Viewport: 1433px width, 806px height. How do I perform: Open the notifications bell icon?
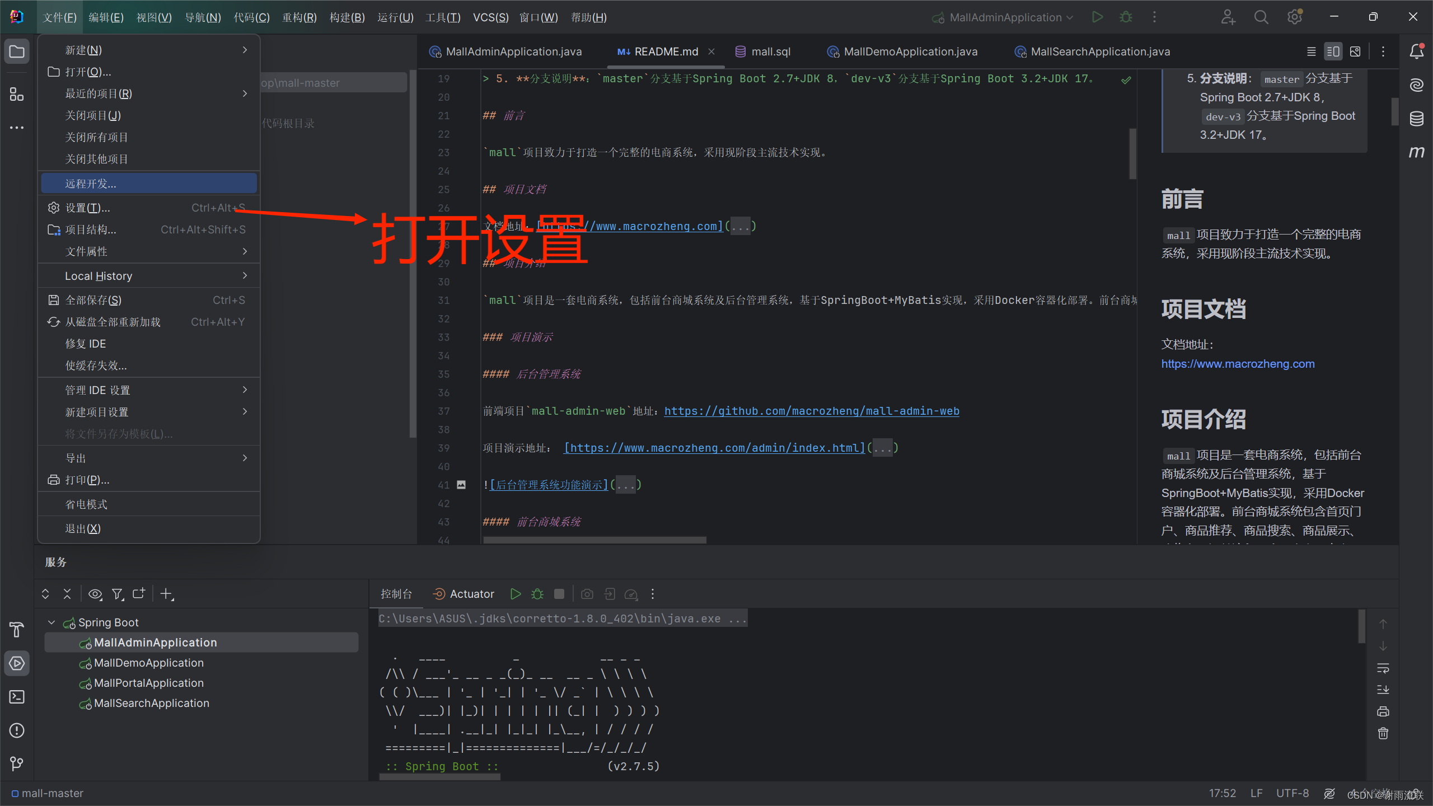1416,51
